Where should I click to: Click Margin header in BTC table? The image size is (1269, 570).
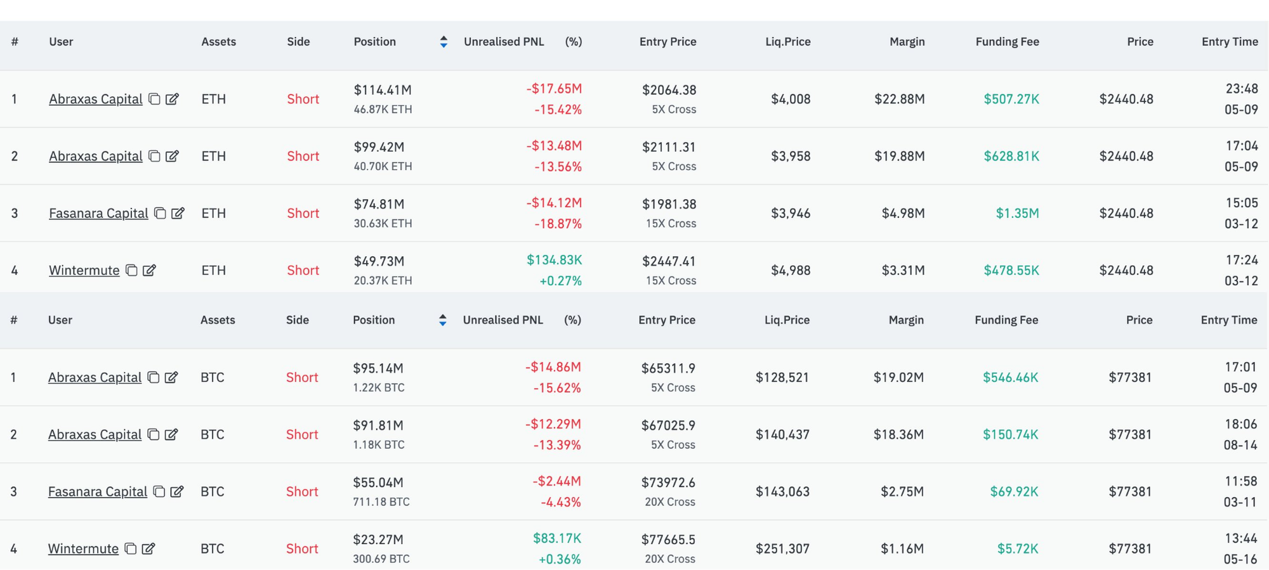906,320
